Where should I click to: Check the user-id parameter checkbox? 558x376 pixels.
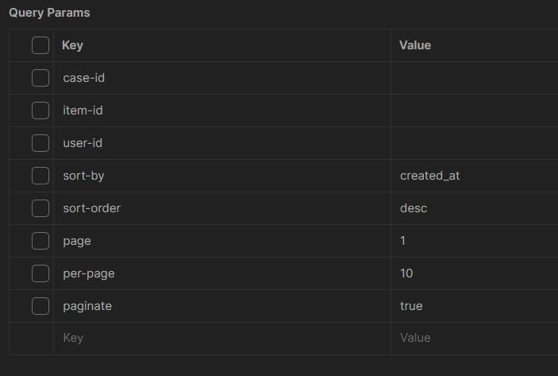point(40,143)
